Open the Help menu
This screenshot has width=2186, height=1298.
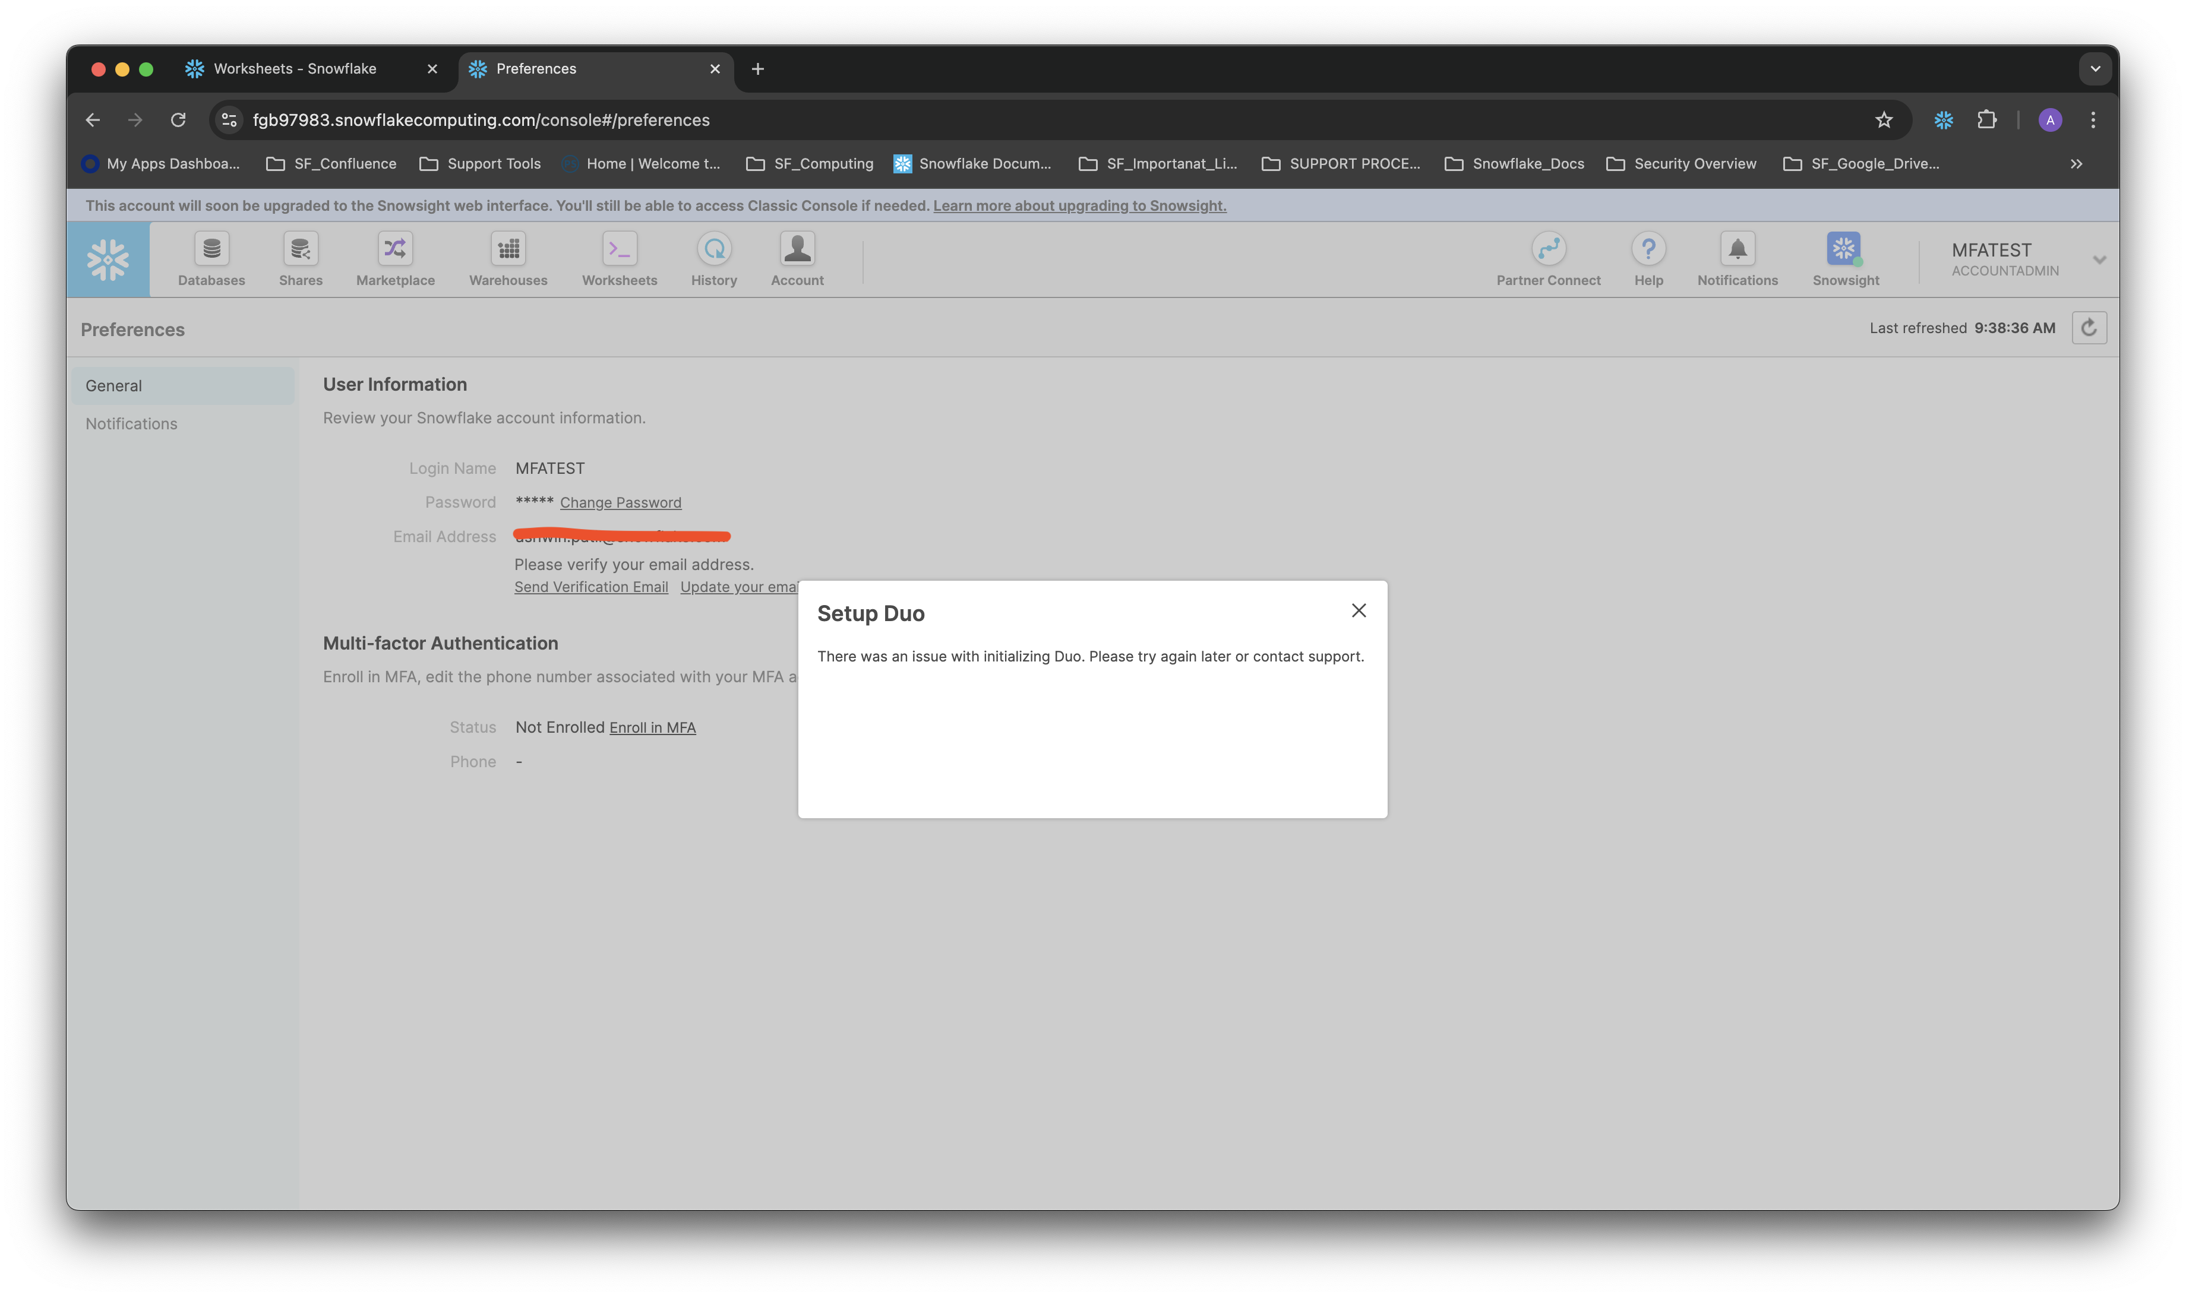(1648, 258)
